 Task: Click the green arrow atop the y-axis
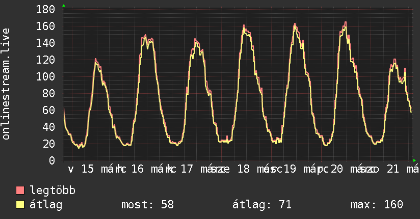coord(64,6)
